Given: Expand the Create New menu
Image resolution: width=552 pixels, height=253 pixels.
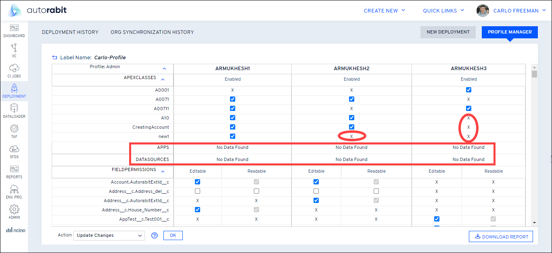Looking at the screenshot, I should point(384,11).
